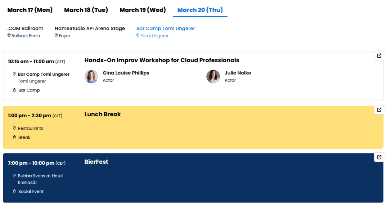
Task: Click location pin next to Restaurants
Action: (14, 128)
